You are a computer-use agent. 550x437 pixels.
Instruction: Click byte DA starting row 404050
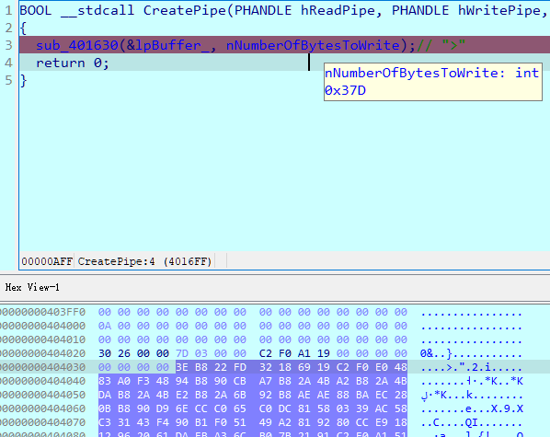click(x=105, y=395)
